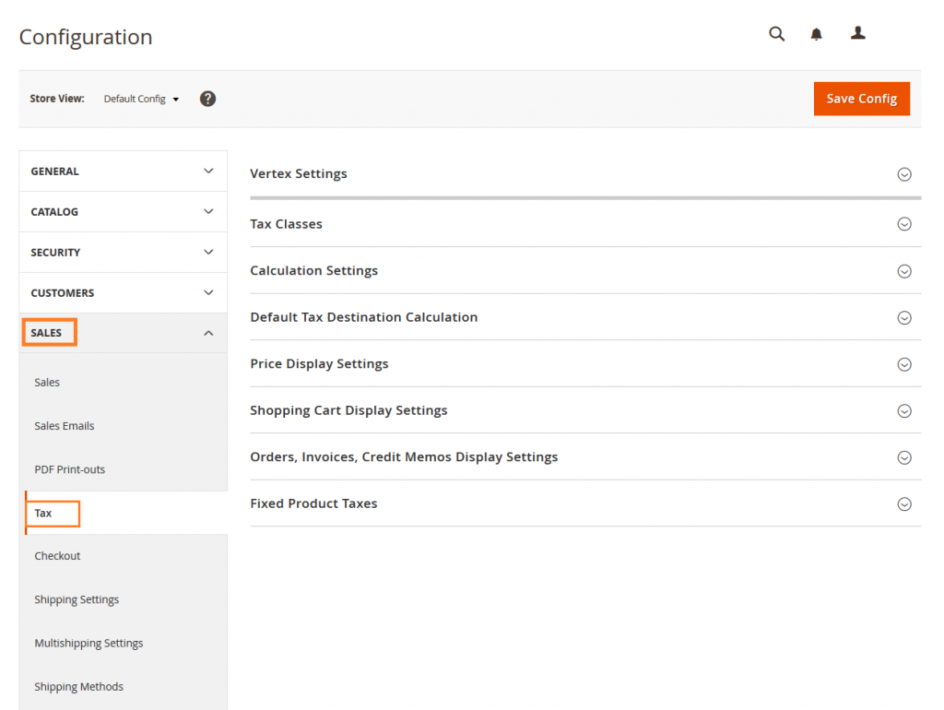The height and width of the screenshot is (710, 944).
Task: Expand the CATALOG section chevron
Action: point(208,211)
